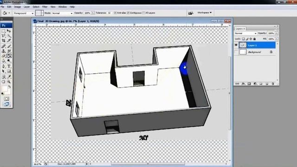This screenshot has height=167, width=297.
Task: Change screen mode at toolbox bottom
Action: (6, 104)
